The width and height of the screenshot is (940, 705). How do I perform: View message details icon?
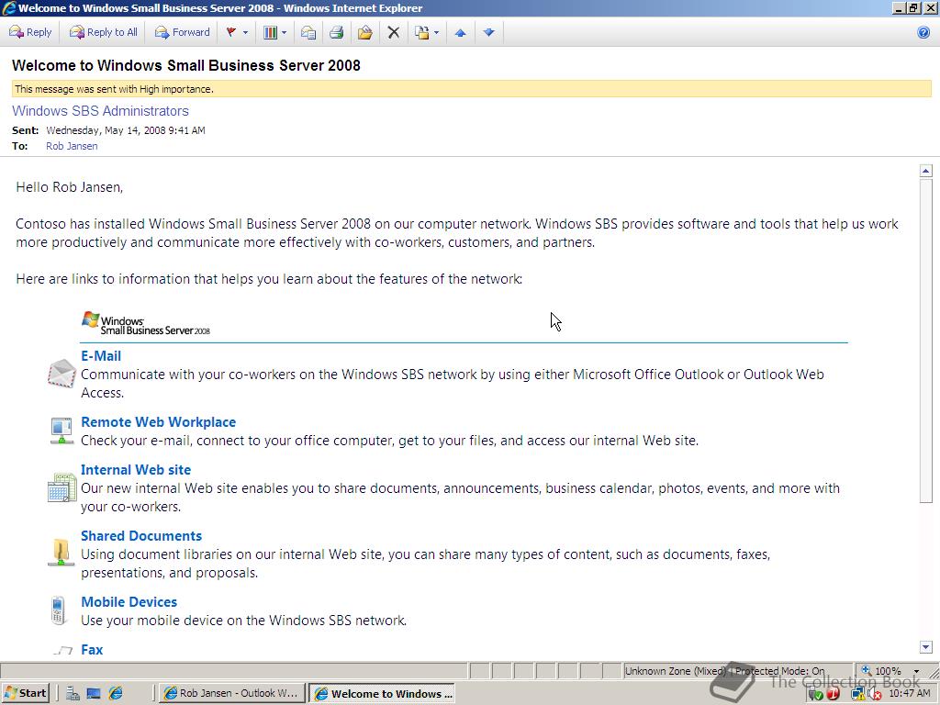pos(308,32)
